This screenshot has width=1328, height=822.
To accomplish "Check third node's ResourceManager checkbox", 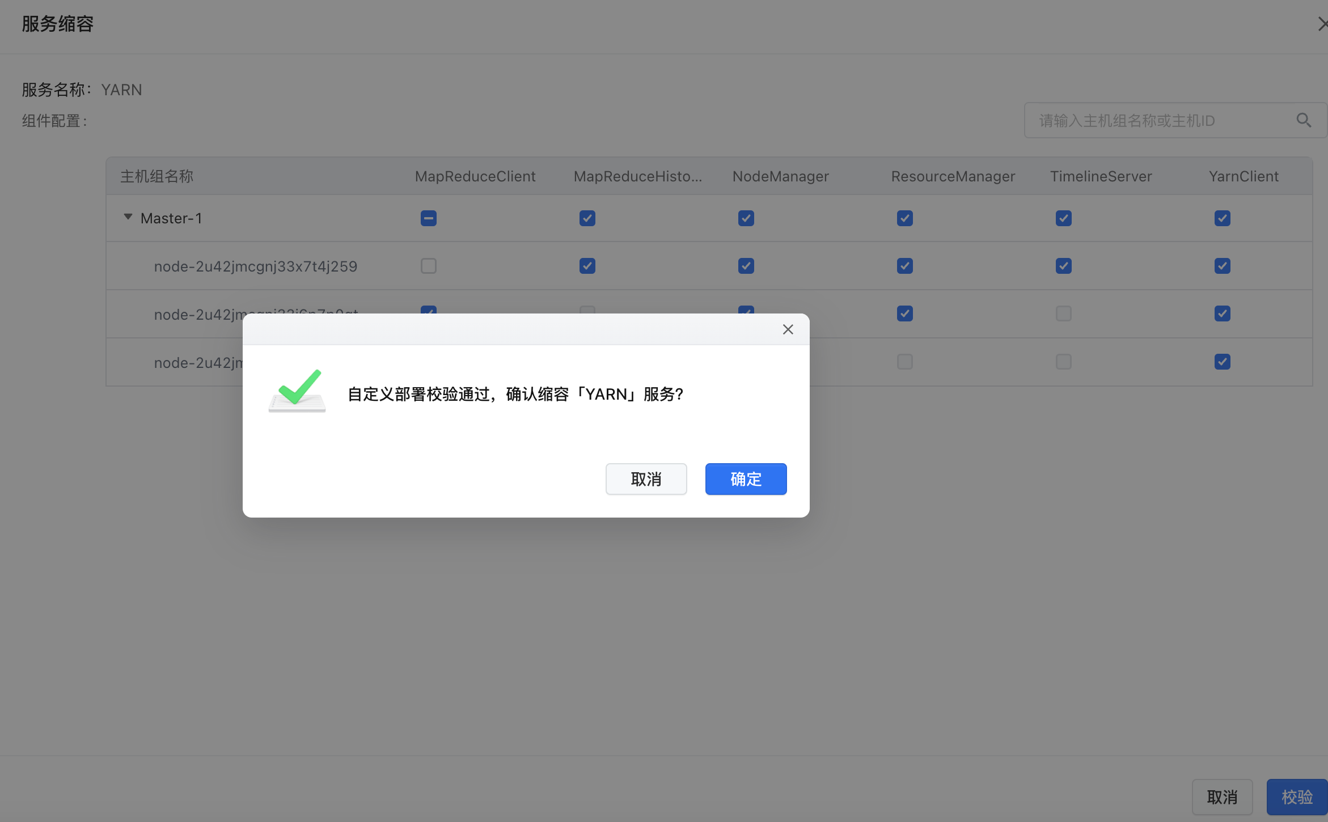I will [x=905, y=362].
